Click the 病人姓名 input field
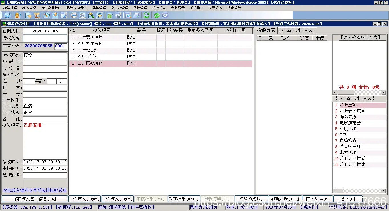 point(45,75)
